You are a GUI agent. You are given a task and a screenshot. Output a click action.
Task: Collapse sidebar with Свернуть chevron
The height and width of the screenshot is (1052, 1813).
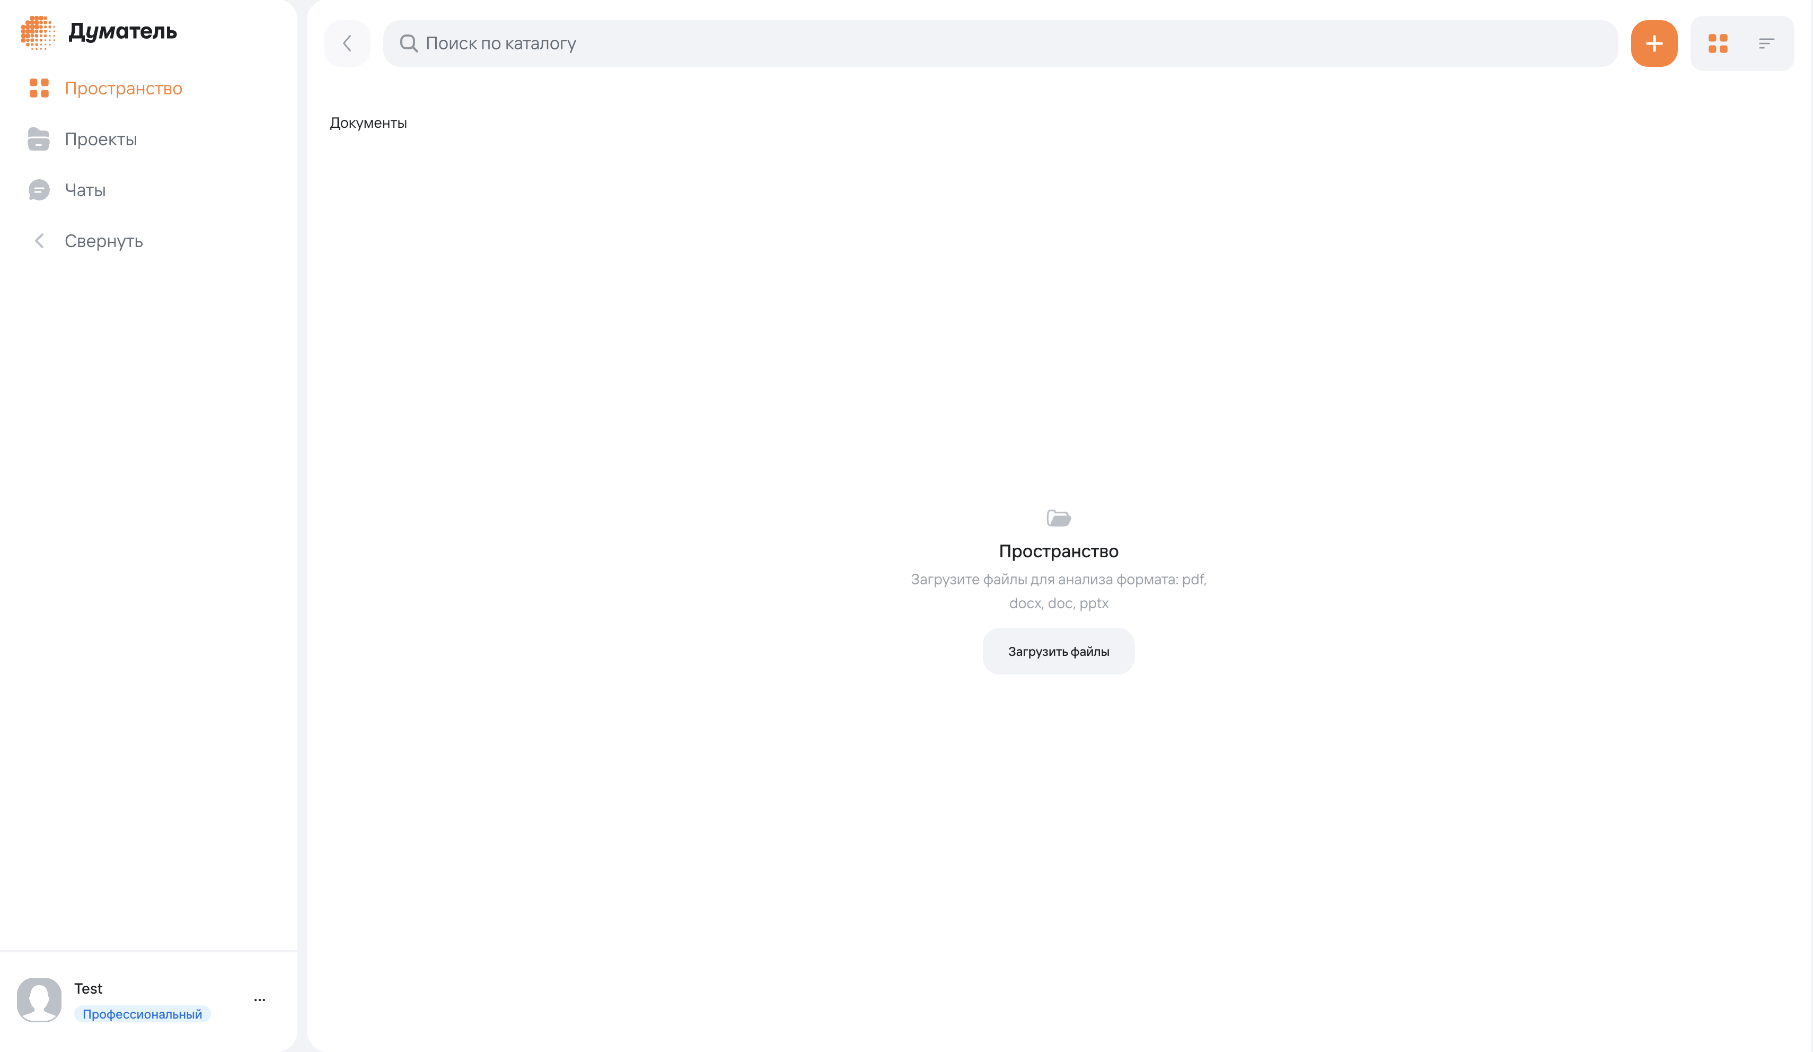(40, 241)
